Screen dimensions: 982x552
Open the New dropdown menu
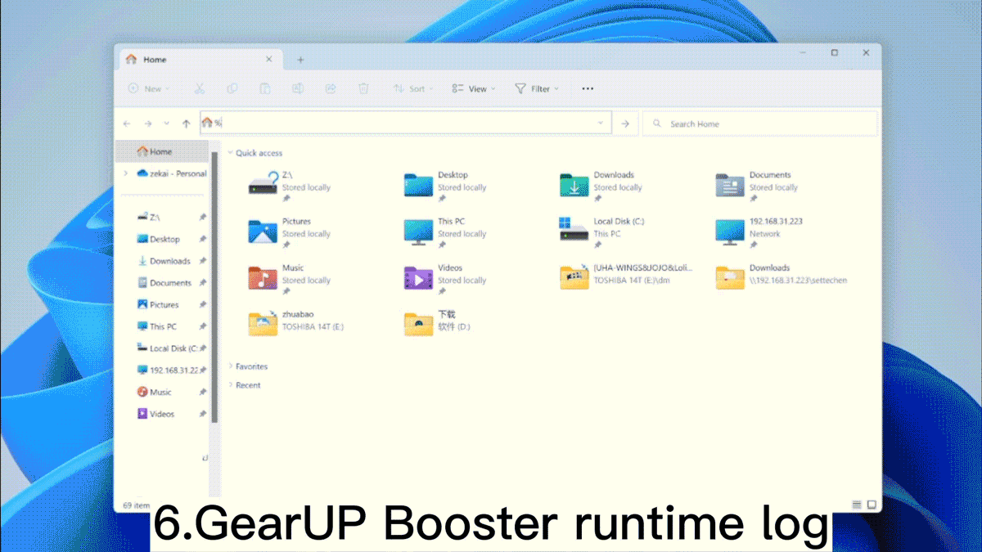[x=149, y=88]
